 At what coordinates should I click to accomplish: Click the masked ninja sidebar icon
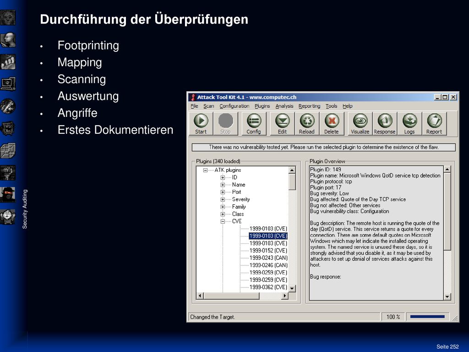8,195
